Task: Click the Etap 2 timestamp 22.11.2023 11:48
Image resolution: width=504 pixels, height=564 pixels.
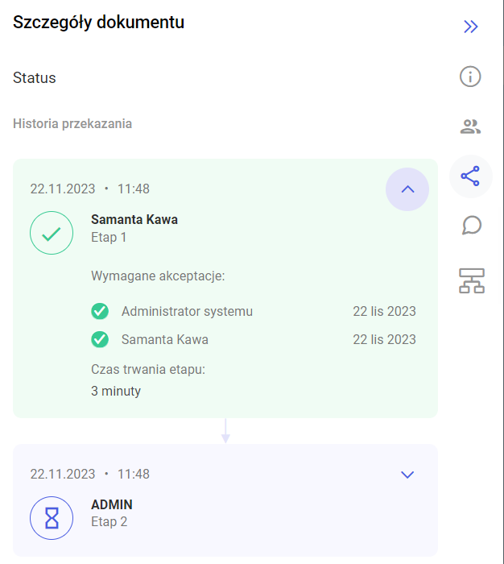Action: point(90,474)
